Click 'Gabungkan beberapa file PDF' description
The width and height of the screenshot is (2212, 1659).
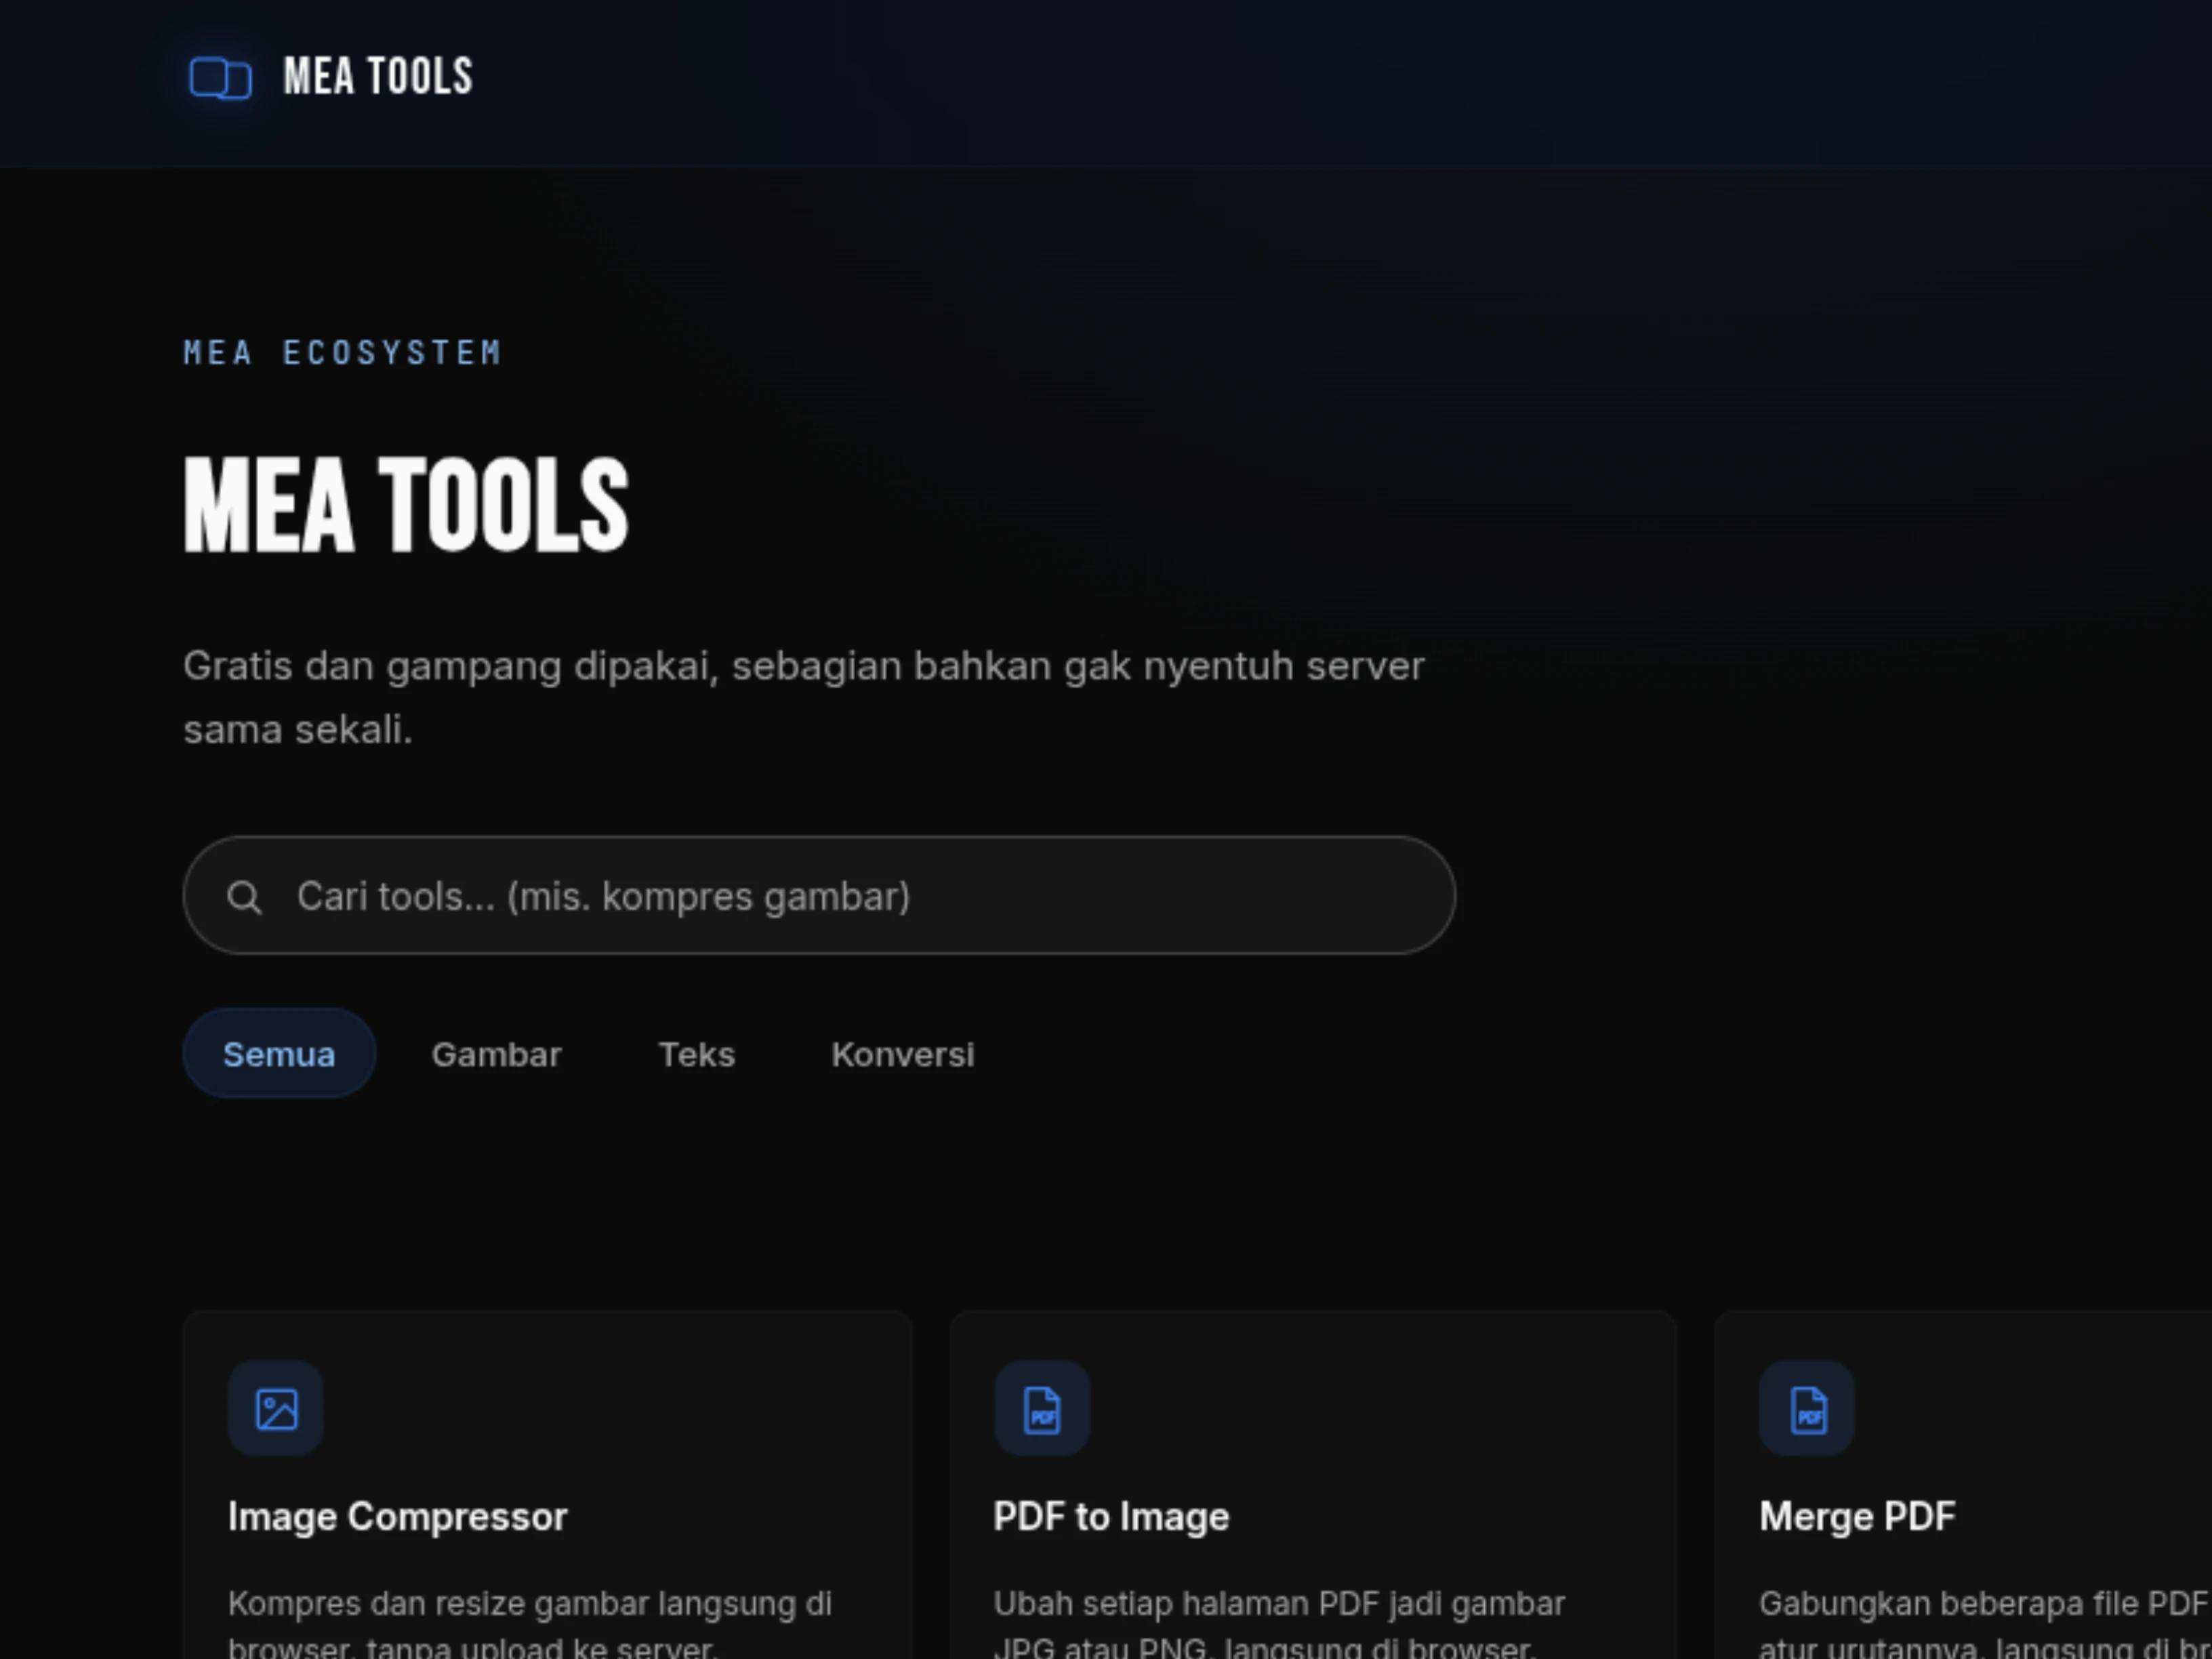(1985, 1625)
